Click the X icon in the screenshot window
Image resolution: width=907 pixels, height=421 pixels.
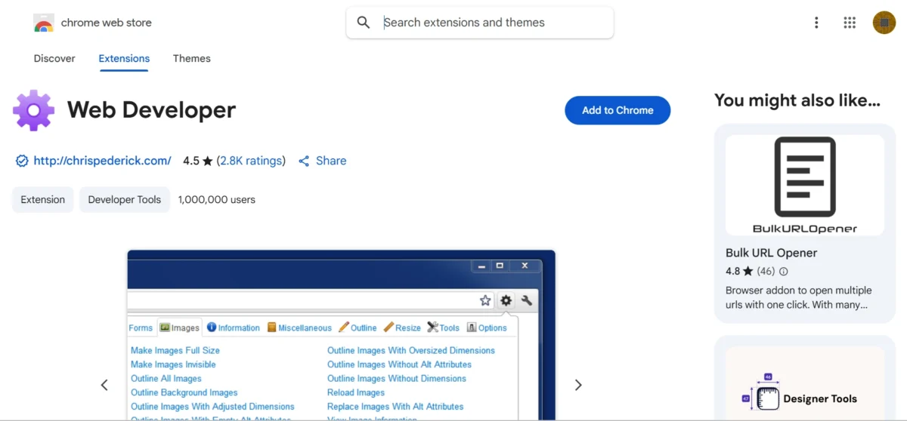526,266
